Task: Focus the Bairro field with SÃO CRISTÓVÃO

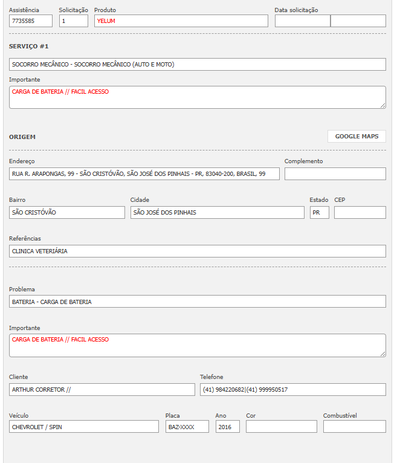Action: [x=67, y=213]
